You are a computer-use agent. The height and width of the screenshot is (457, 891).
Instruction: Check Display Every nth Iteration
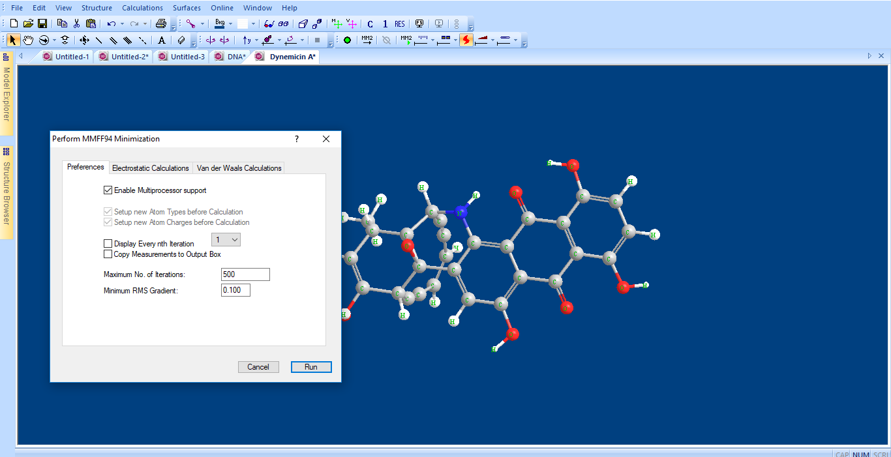point(108,244)
